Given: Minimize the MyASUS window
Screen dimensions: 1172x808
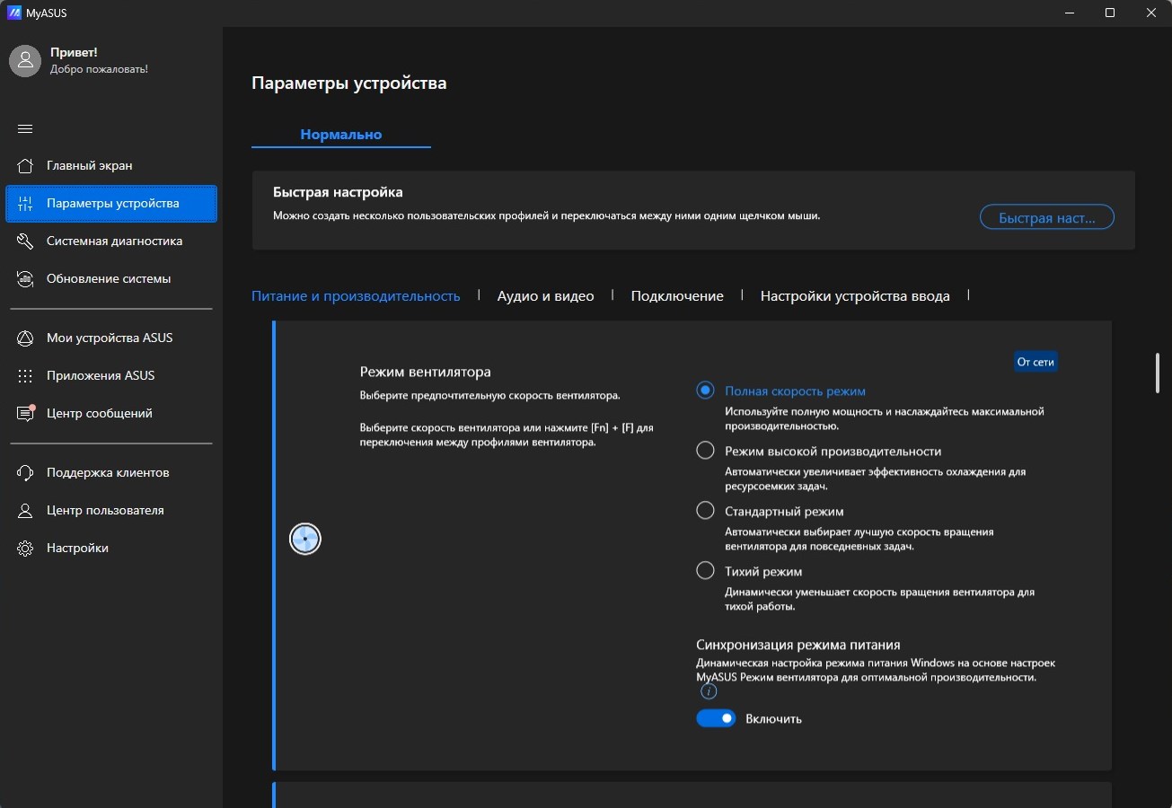Looking at the screenshot, I should [1069, 13].
